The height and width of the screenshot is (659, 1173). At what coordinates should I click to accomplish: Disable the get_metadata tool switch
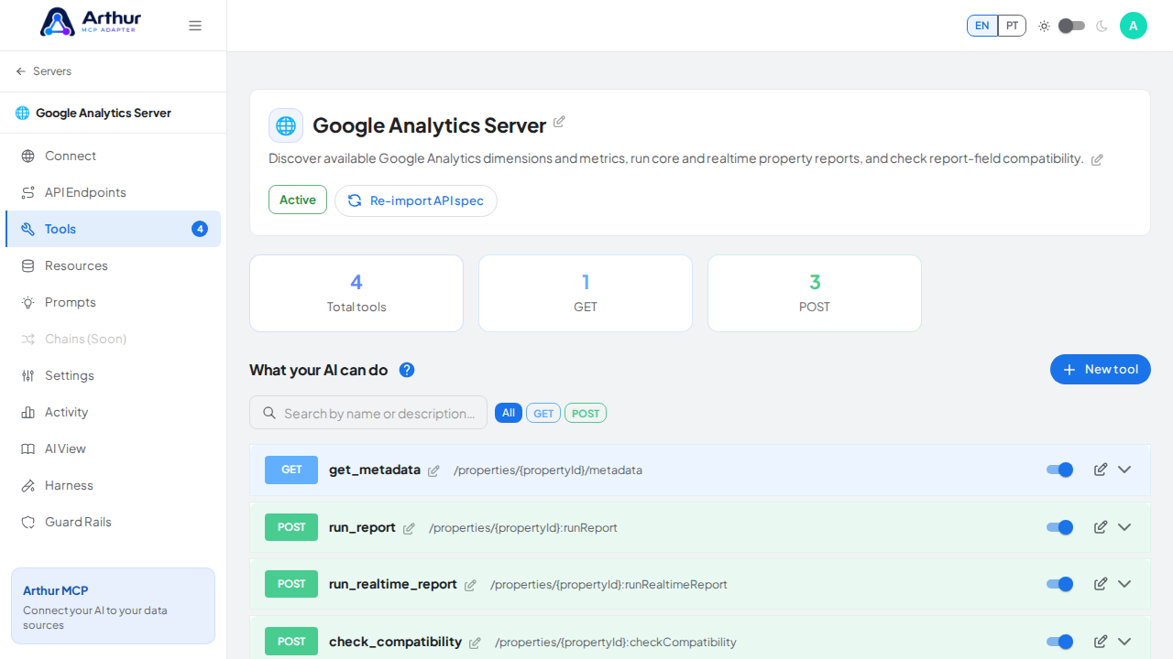(x=1060, y=470)
